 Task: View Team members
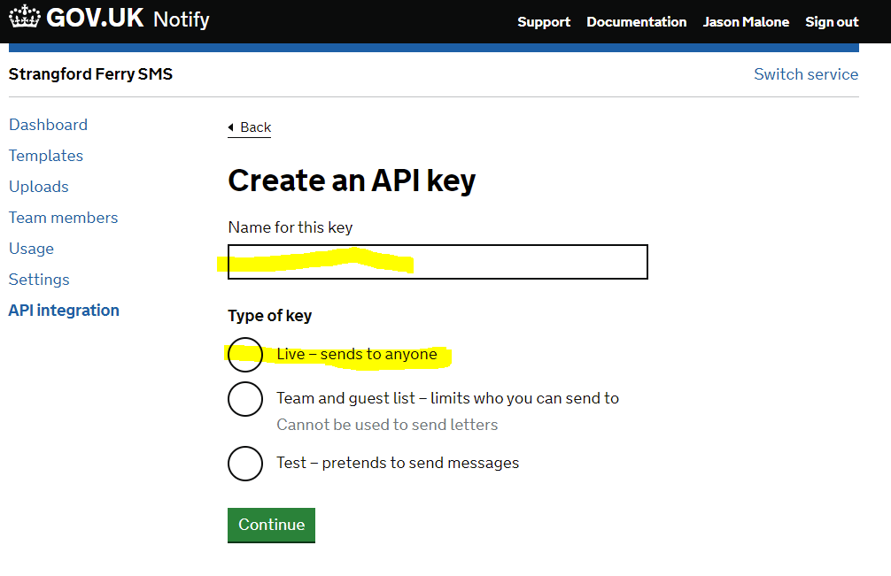coord(63,218)
